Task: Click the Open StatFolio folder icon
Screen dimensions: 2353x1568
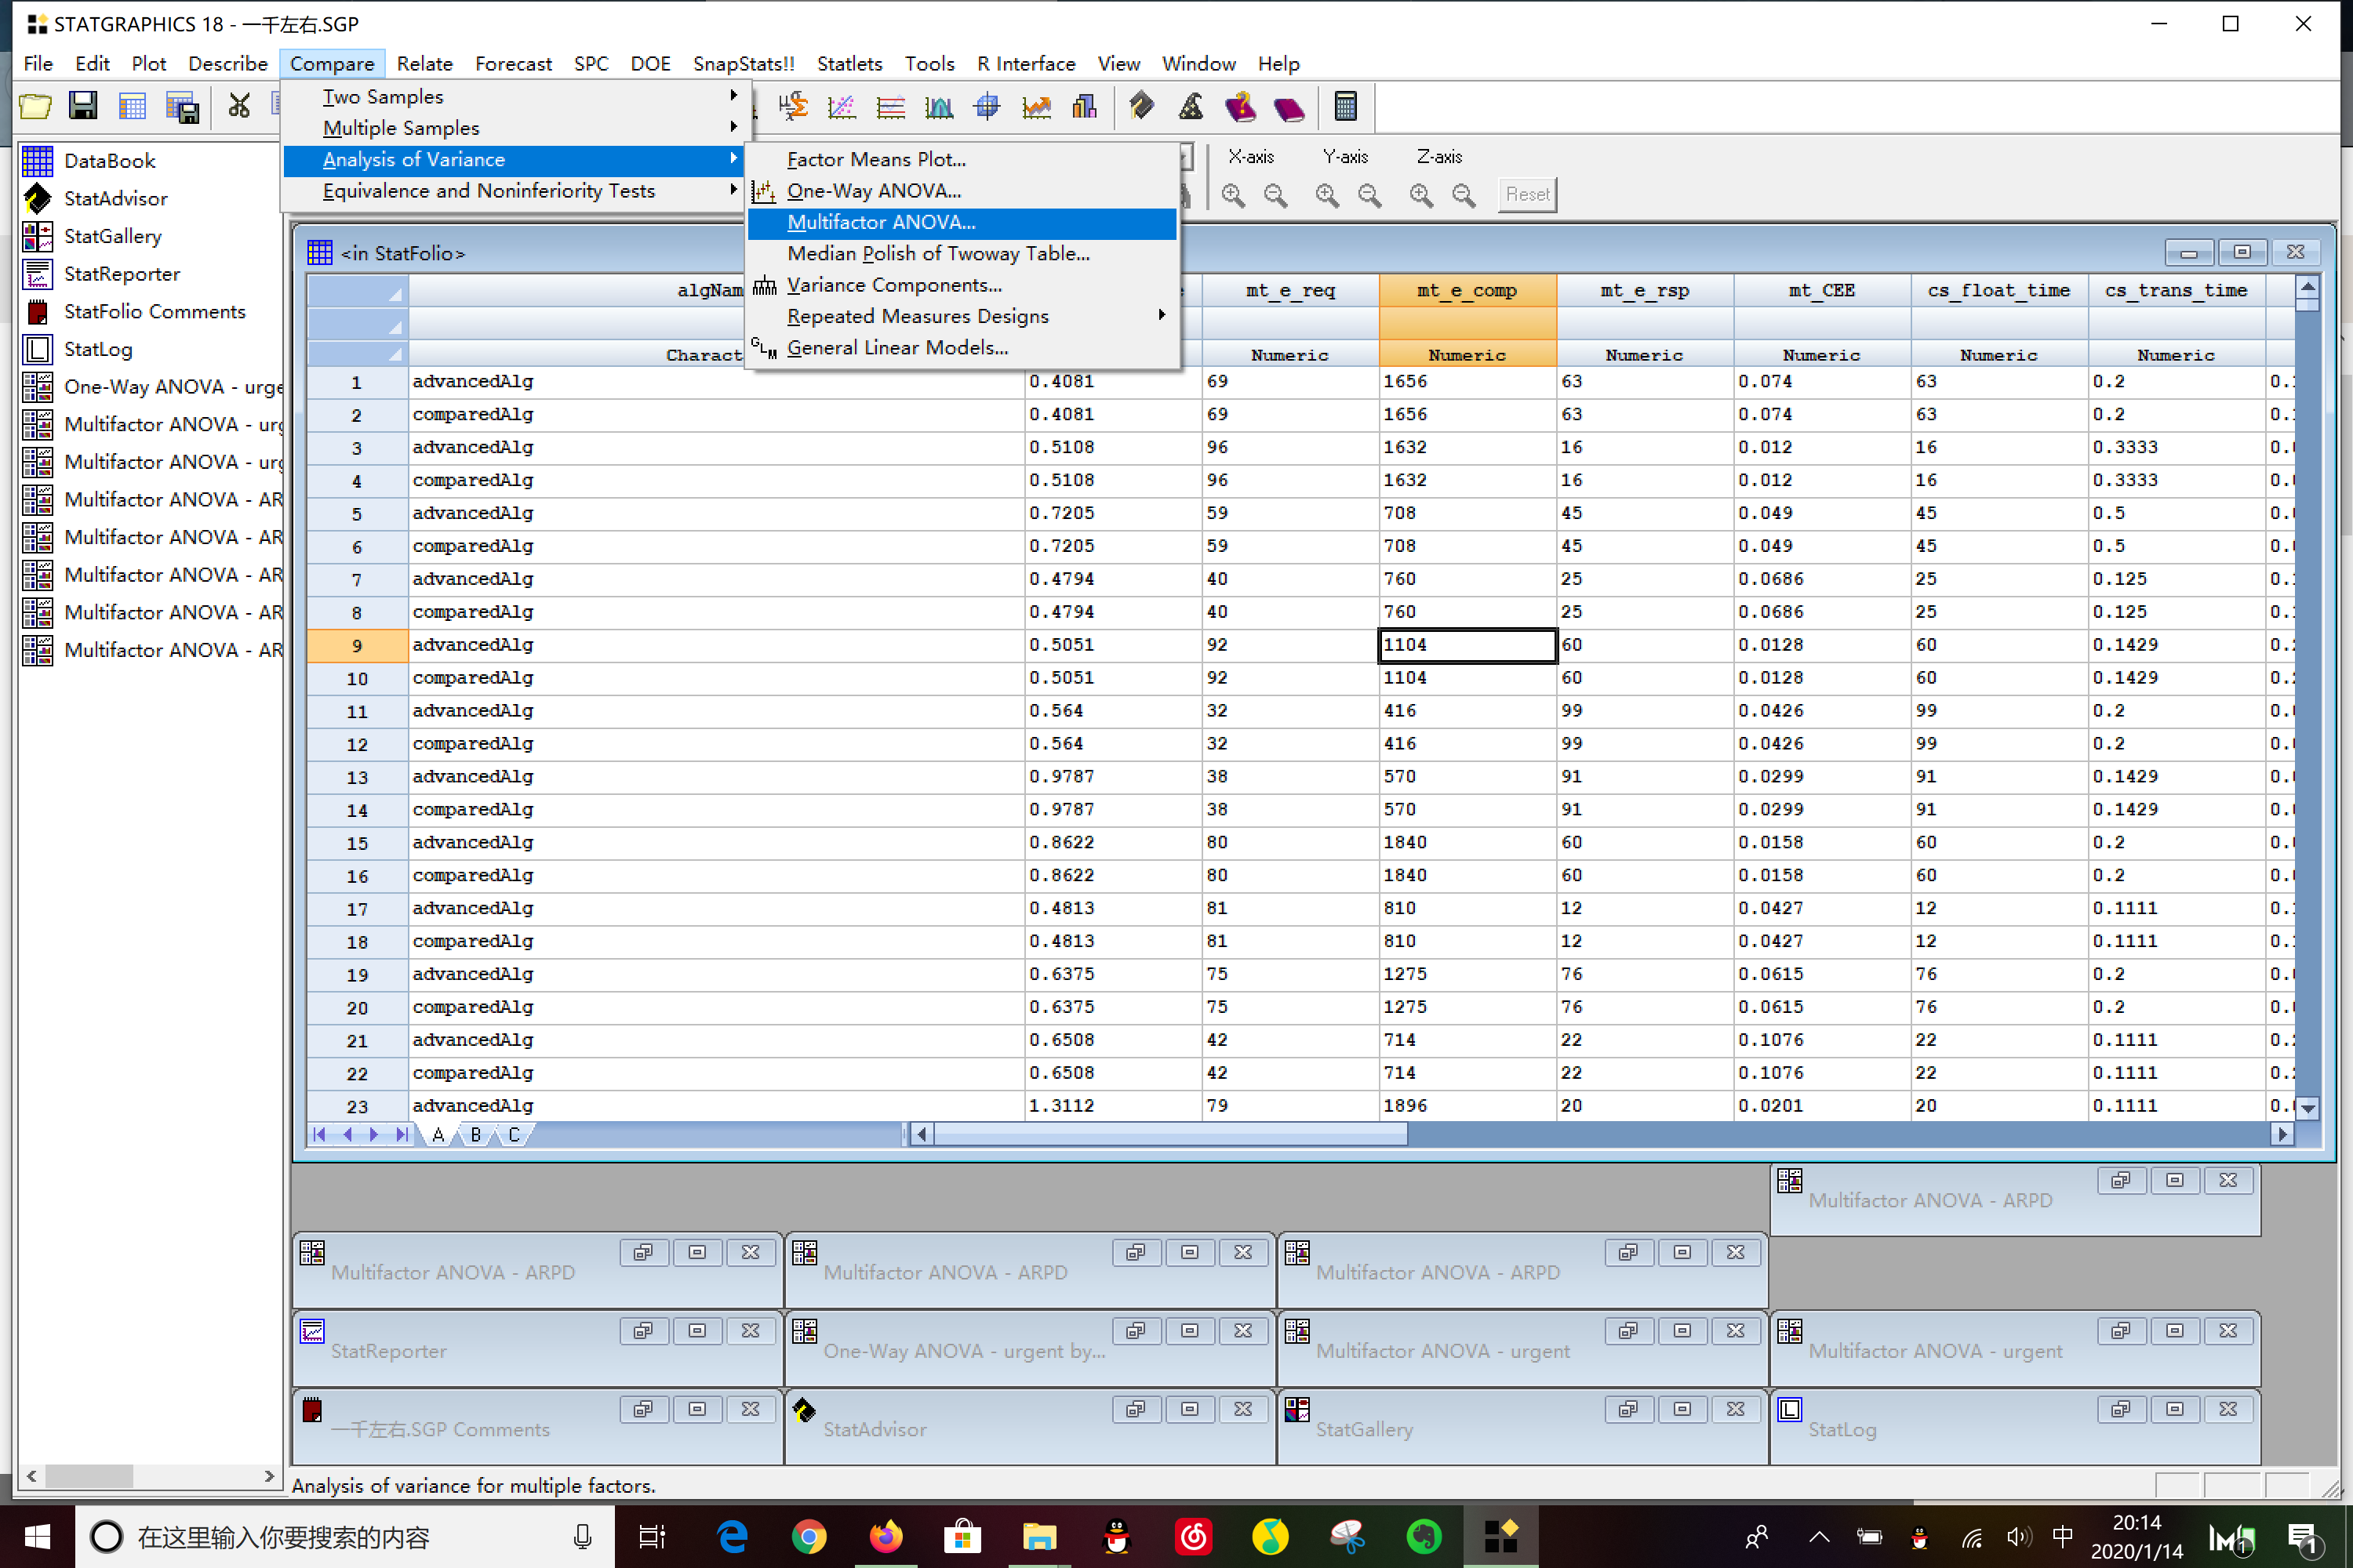Action: 35,106
